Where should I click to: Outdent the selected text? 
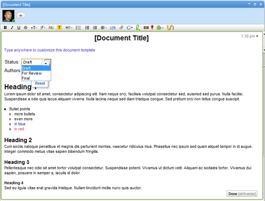pyautogui.click(x=95, y=27)
